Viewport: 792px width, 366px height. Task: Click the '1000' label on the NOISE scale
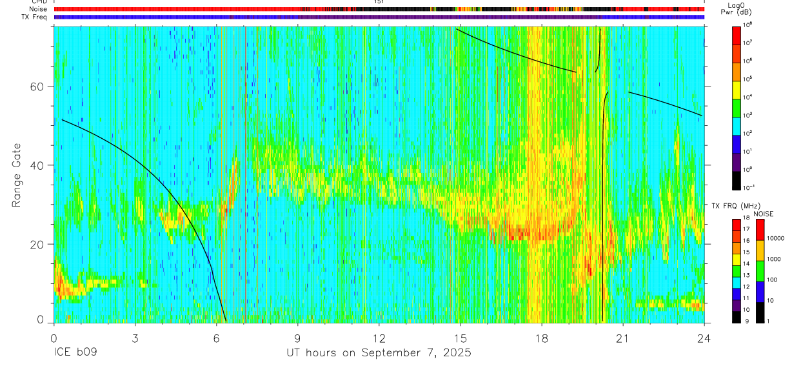click(774, 259)
